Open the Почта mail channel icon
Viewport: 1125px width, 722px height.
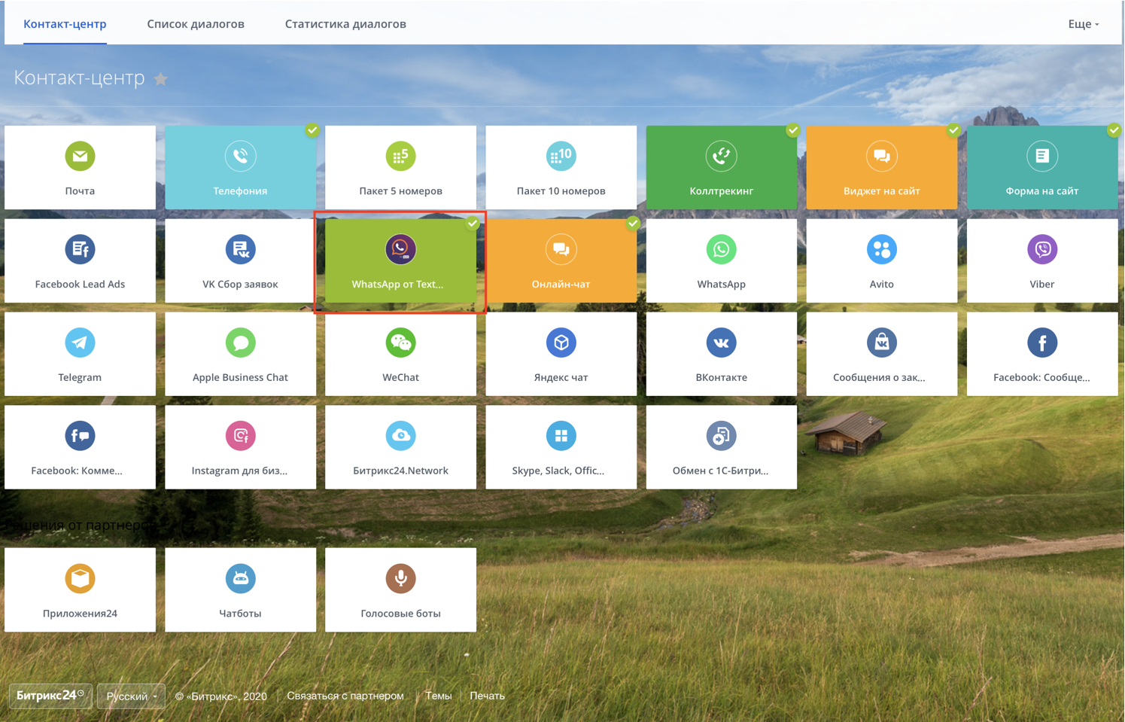tap(80, 156)
